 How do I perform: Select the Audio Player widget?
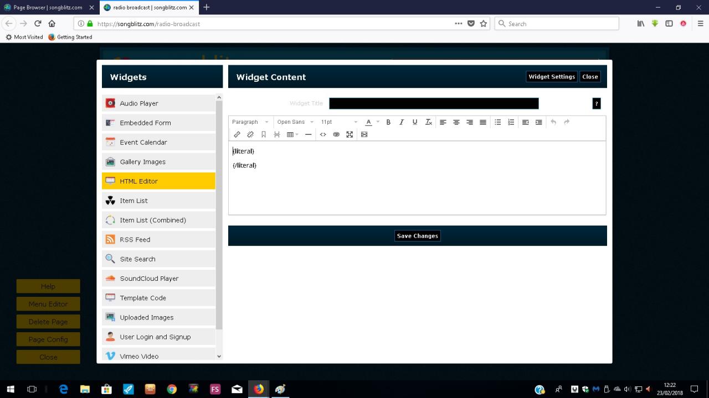pyautogui.click(x=158, y=103)
